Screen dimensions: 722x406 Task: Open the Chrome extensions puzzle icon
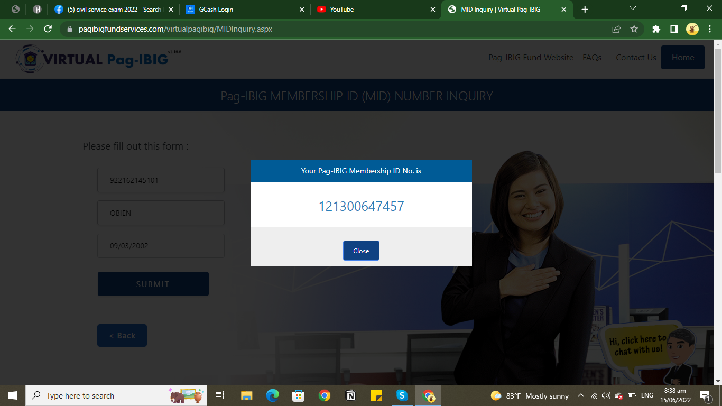pyautogui.click(x=656, y=29)
